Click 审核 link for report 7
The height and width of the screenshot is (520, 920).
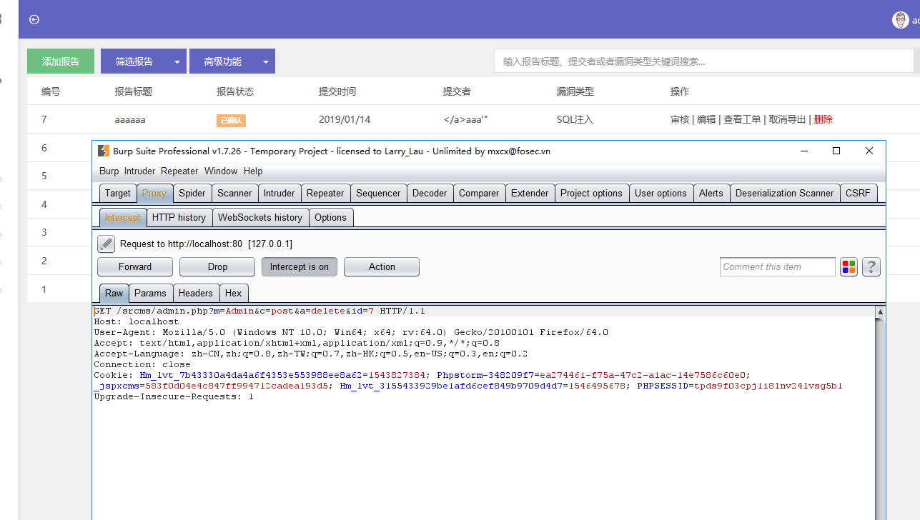click(680, 120)
